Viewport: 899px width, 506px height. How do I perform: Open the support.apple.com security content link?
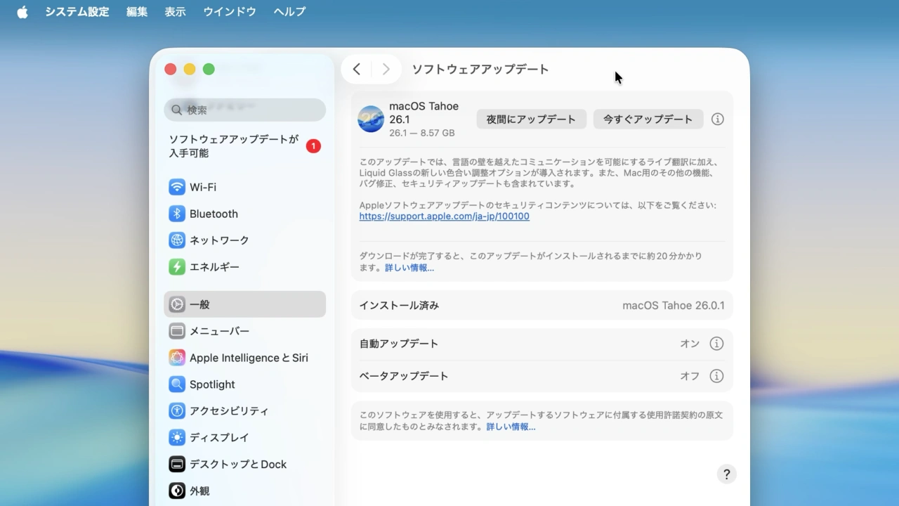pos(444,216)
